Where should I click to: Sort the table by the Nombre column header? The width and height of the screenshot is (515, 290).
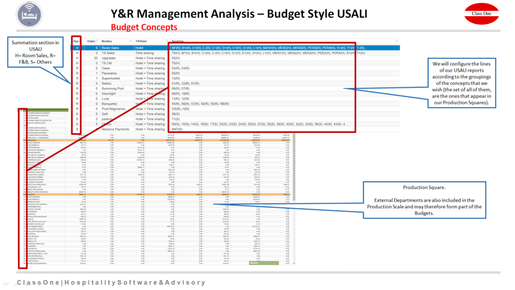pos(107,41)
